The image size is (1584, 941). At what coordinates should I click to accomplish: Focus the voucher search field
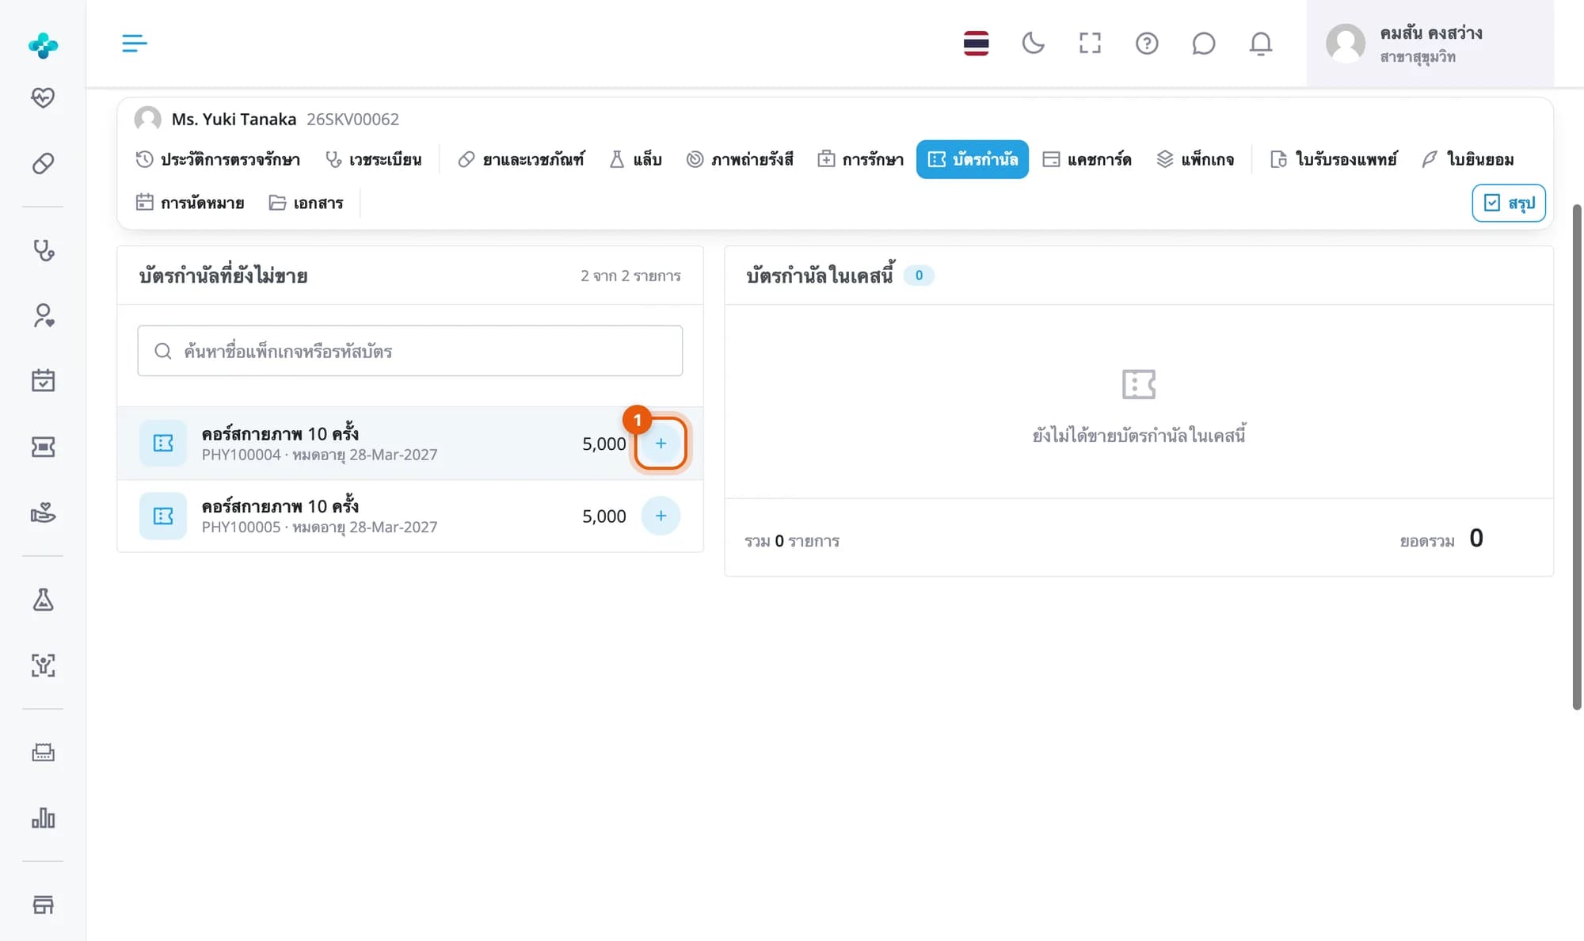coord(410,351)
